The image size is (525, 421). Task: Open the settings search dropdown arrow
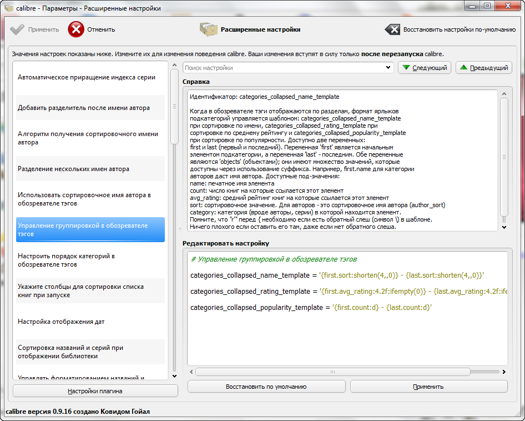pyautogui.click(x=388, y=68)
